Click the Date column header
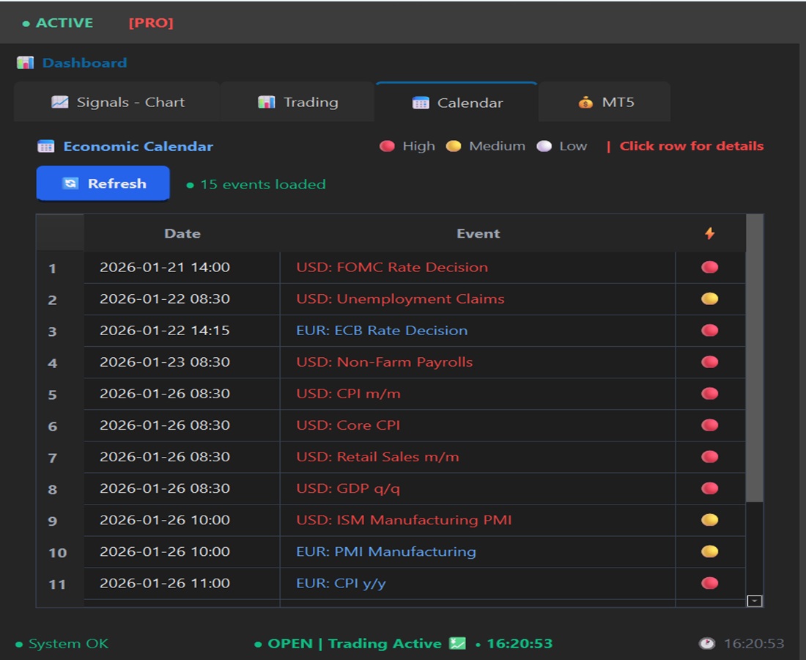Image resolution: width=806 pixels, height=660 pixels. pyautogui.click(x=182, y=234)
